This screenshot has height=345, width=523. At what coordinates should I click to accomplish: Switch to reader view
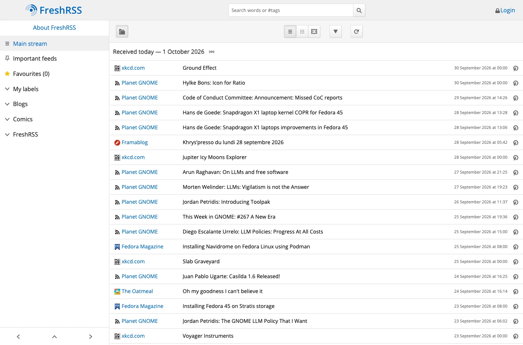[x=314, y=32]
